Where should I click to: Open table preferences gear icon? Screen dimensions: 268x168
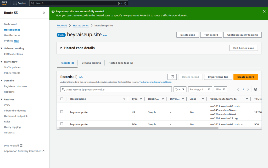[x=255, y=89]
